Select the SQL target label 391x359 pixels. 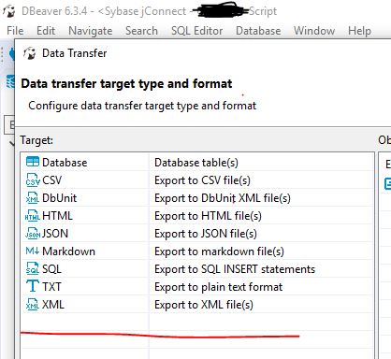click(x=51, y=269)
